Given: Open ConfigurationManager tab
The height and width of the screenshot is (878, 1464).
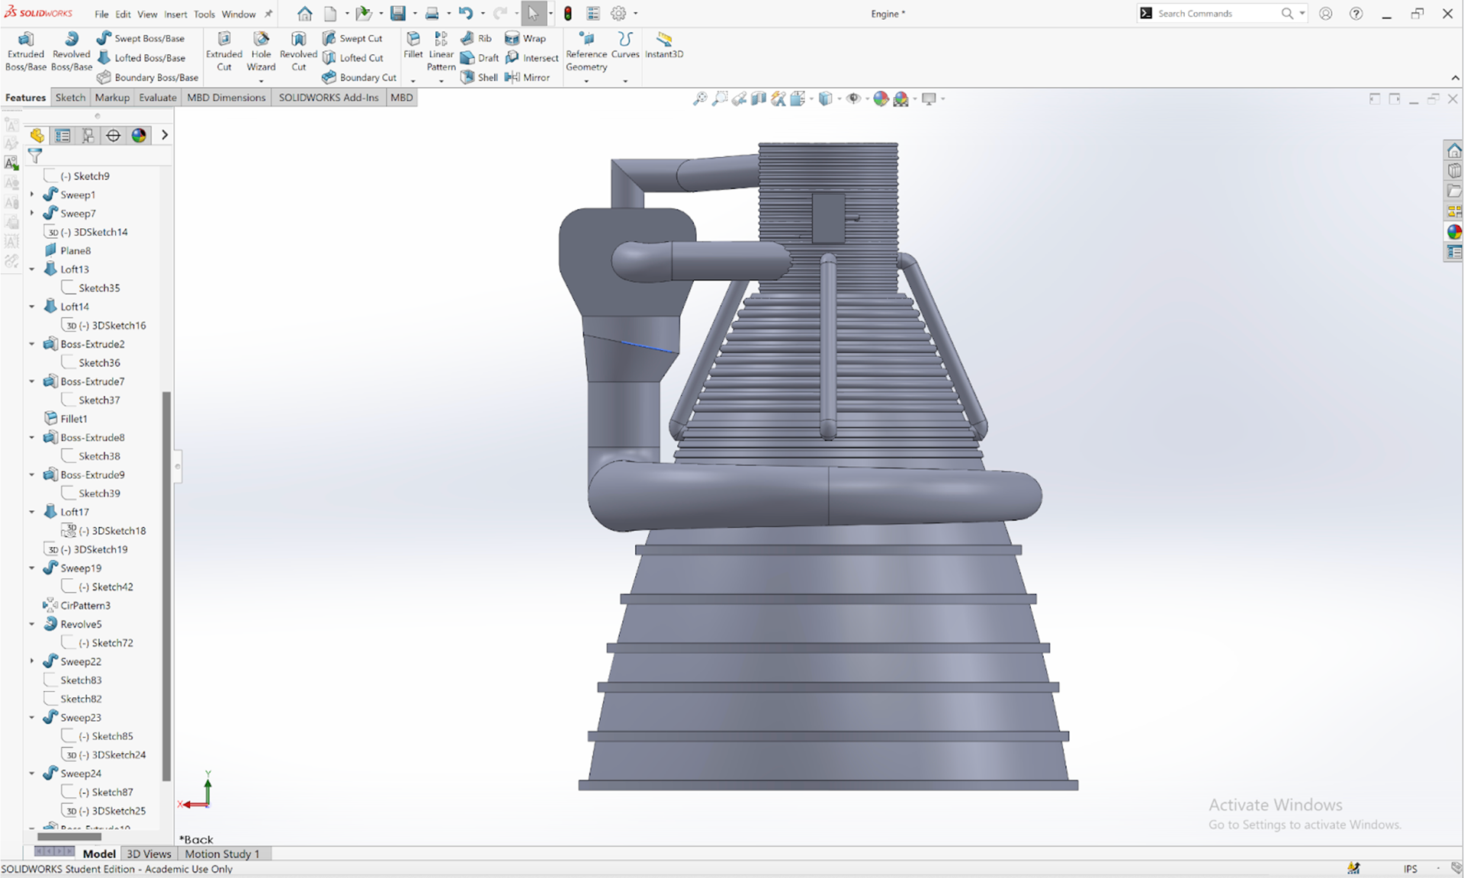Looking at the screenshot, I should 88,136.
